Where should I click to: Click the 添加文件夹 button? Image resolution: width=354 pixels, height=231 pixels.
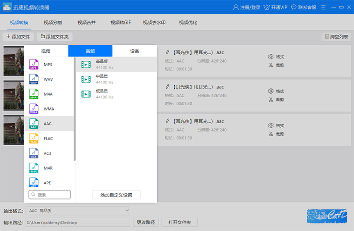coord(55,37)
